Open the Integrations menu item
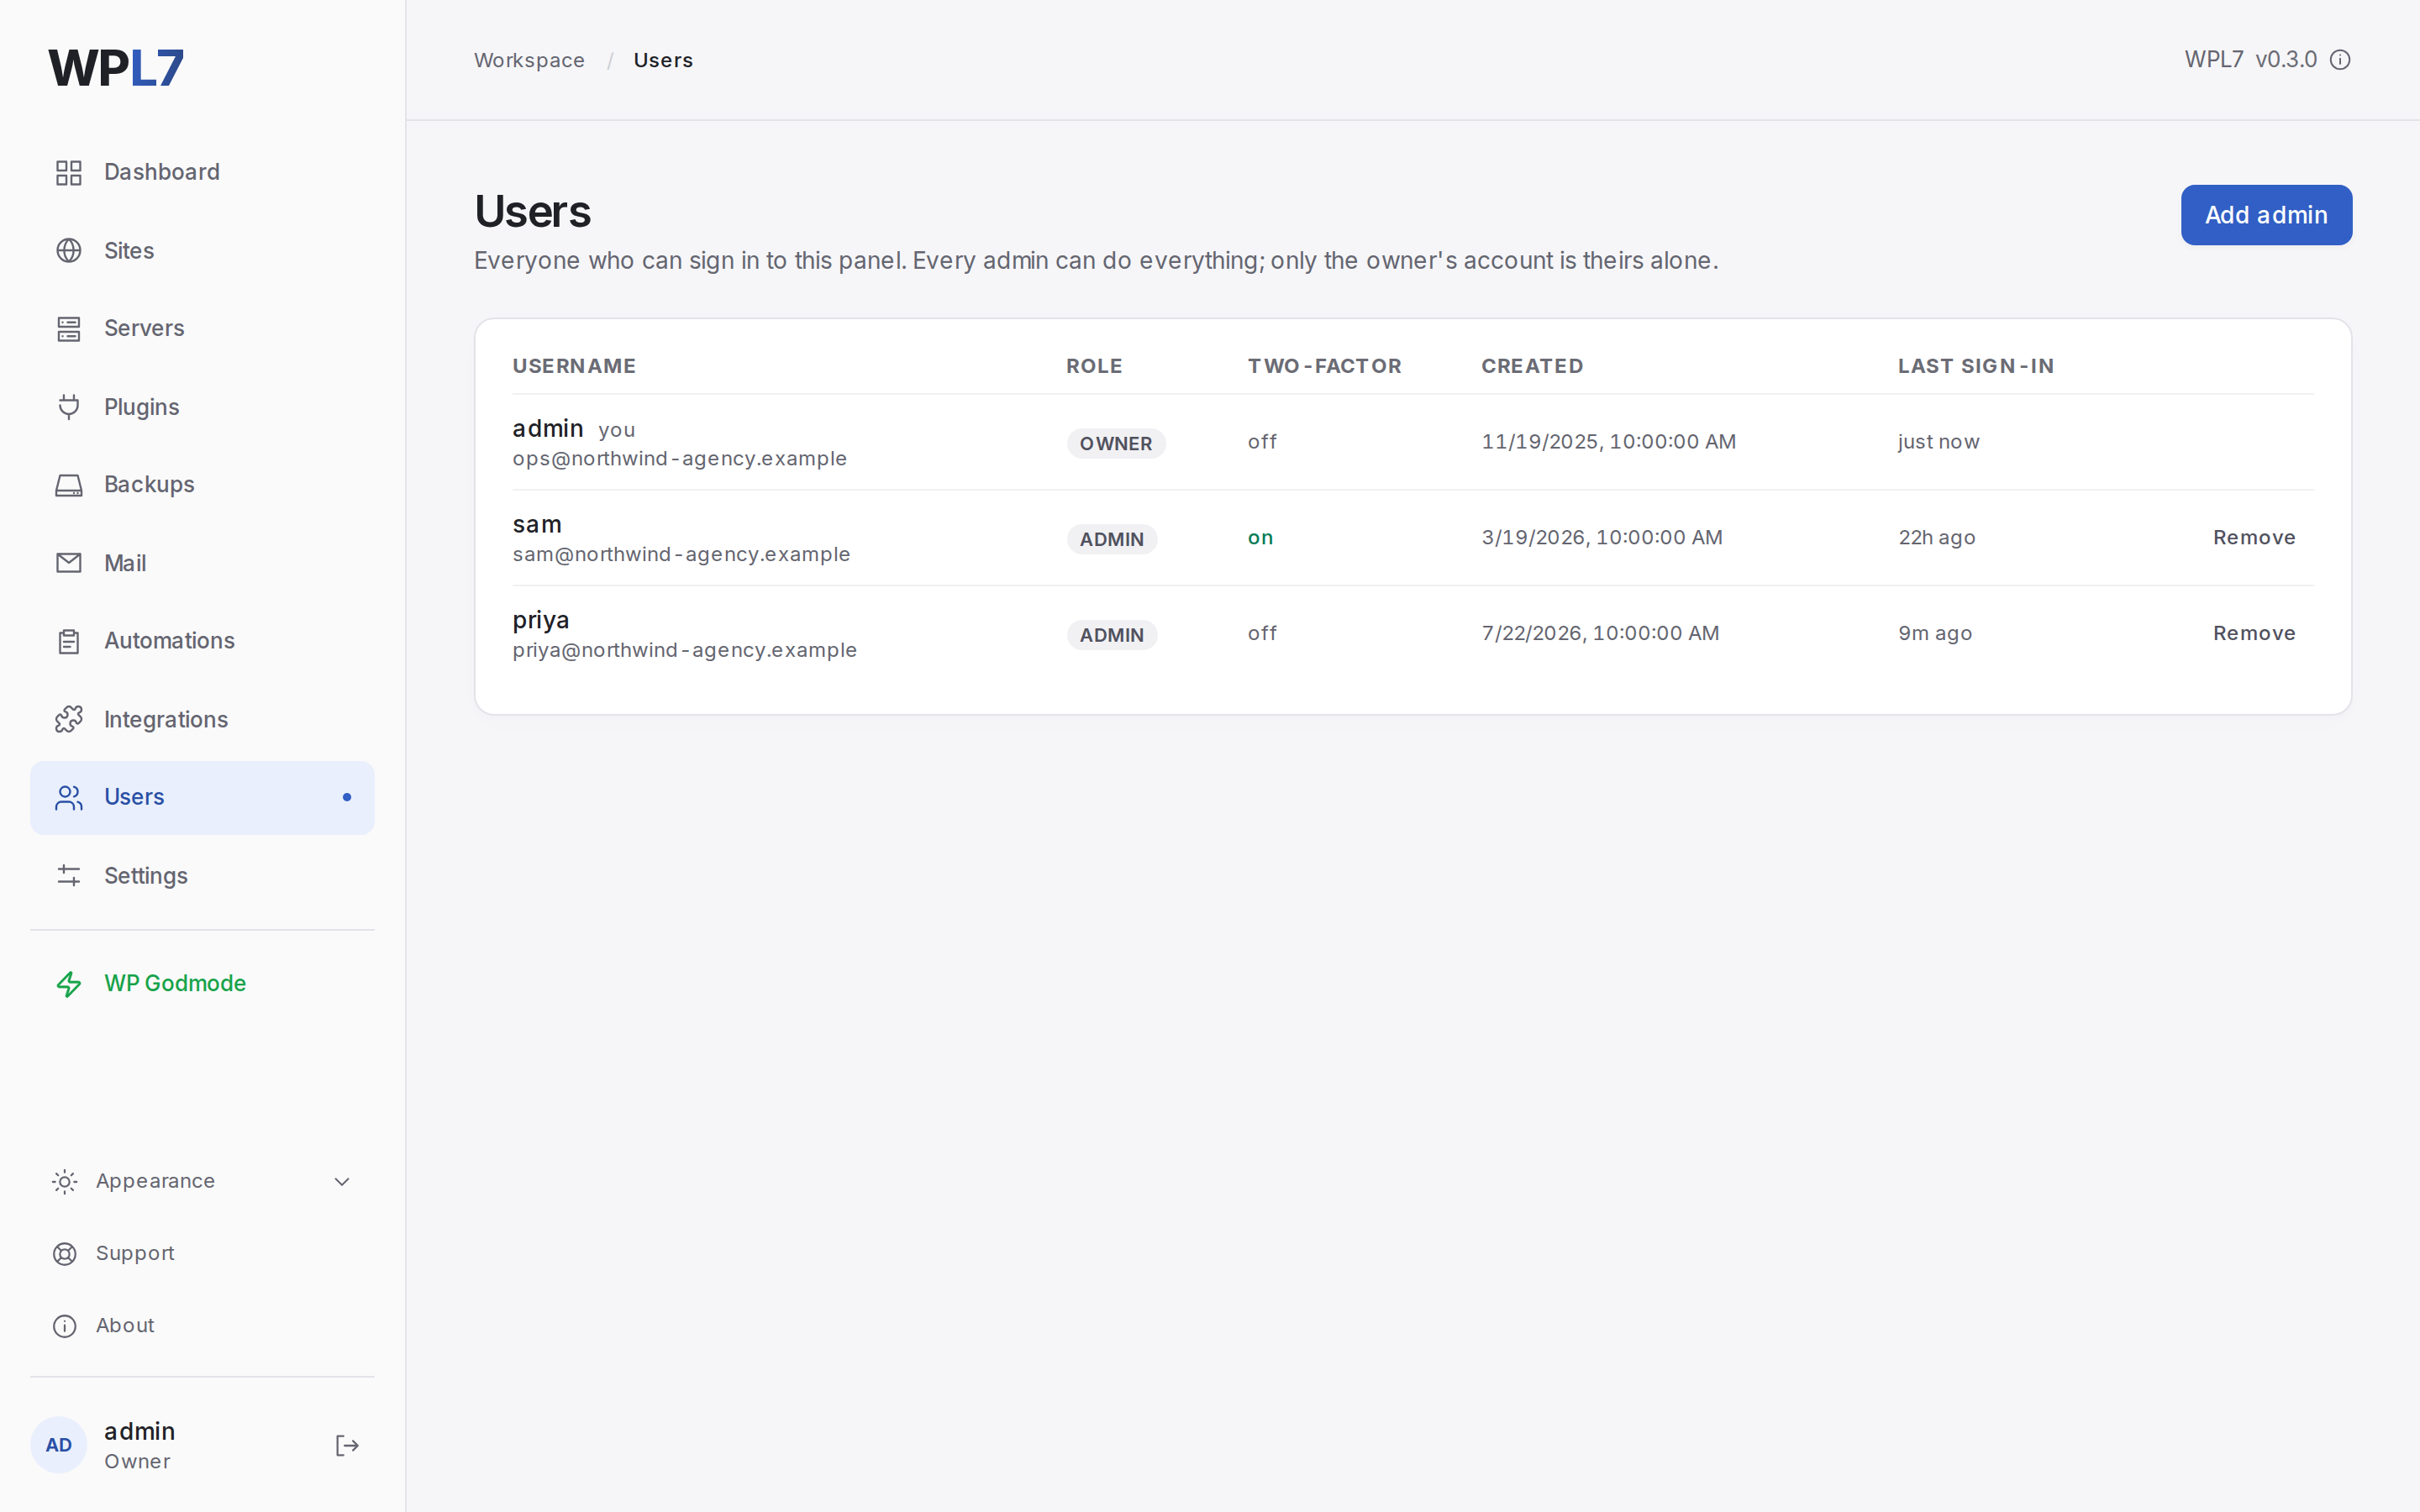 click(x=202, y=719)
